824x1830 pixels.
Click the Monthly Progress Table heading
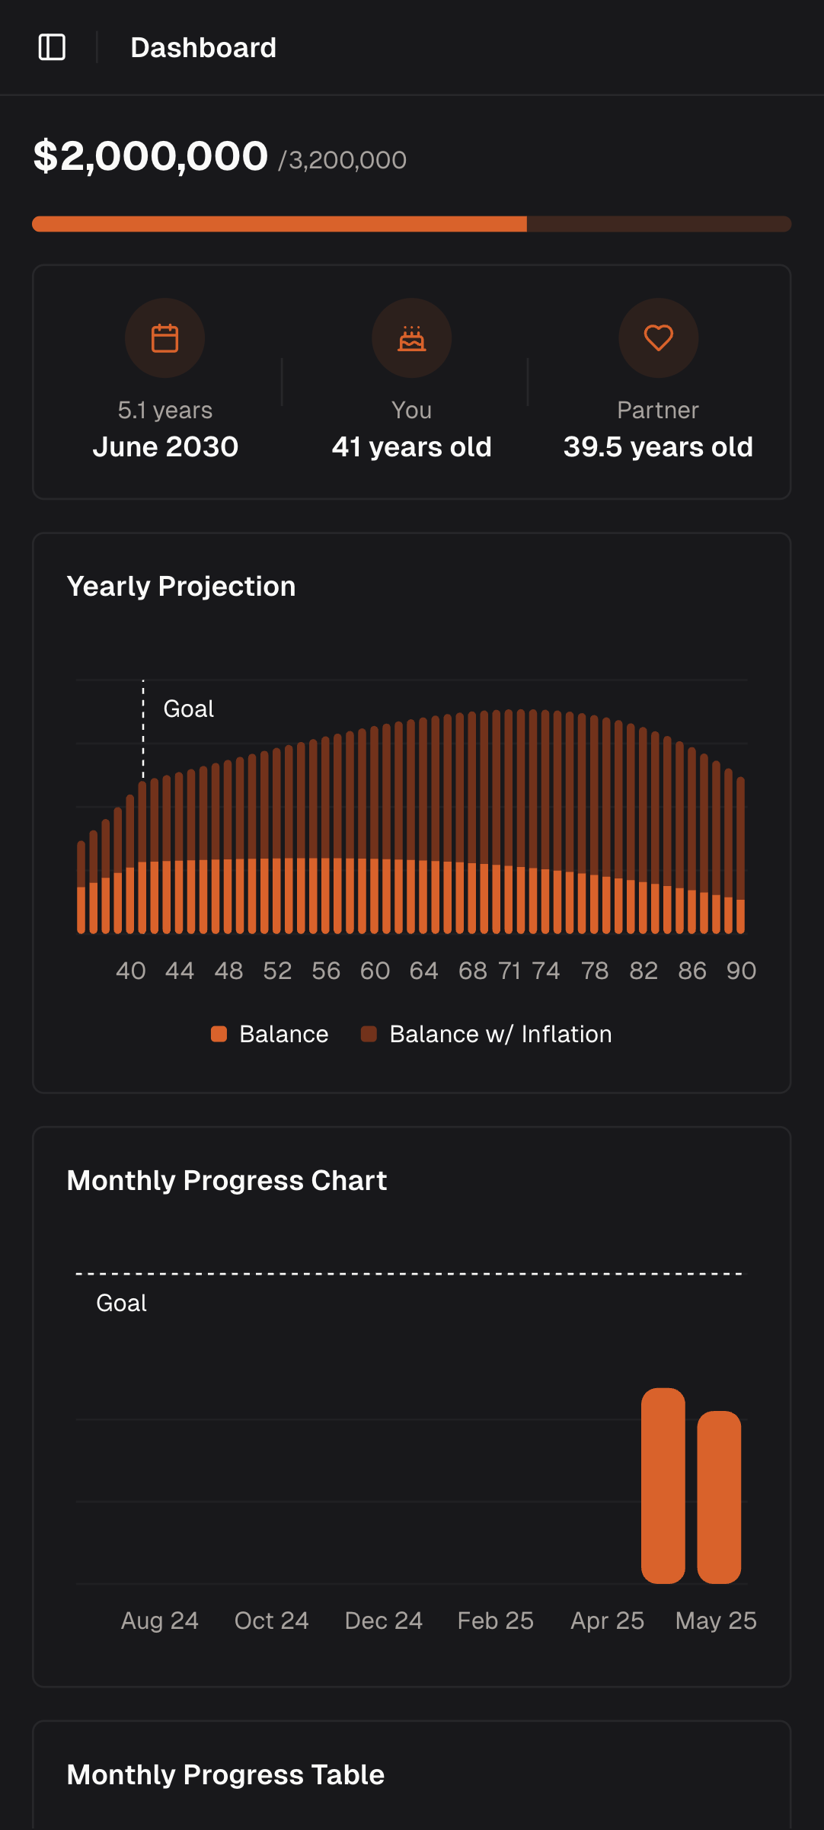pyautogui.click(x=225, y=1775)
